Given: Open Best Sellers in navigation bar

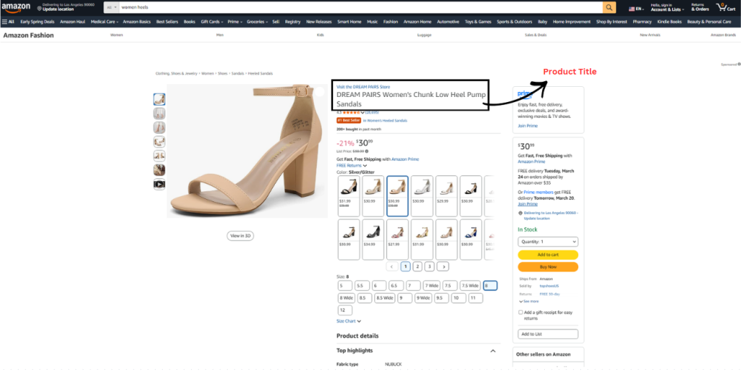Looking at the screenshot, I should coord(167,22).
